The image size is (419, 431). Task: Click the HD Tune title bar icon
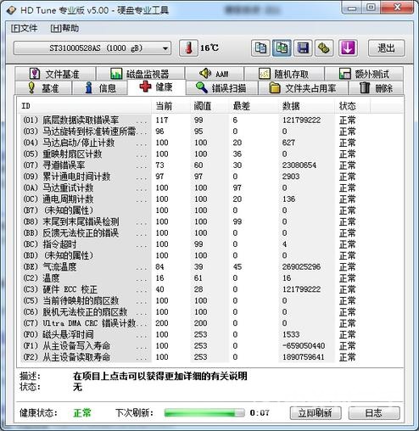pos(12,10)
